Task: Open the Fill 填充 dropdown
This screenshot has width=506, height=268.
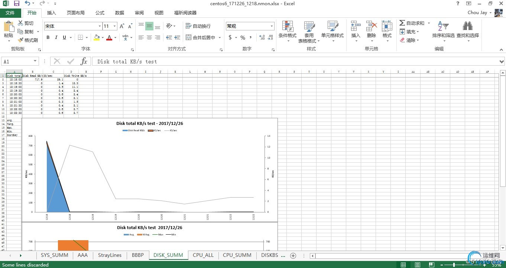Action: click(x=409, y=32)
